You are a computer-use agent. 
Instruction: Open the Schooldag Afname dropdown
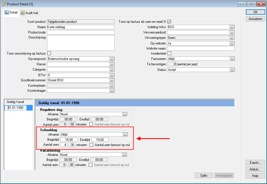coord(125,134)
